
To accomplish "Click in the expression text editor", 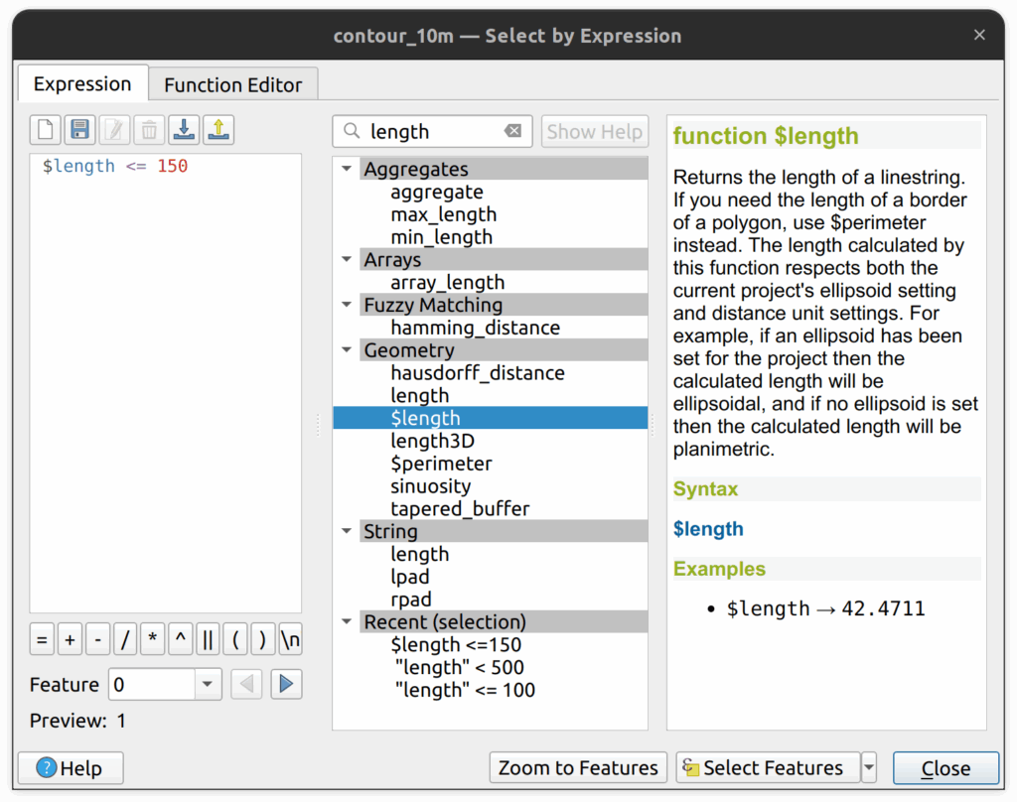I will point(166,382).
